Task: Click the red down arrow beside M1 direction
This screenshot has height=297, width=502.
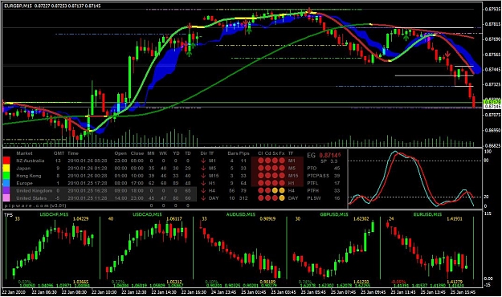Action: tap(203, 161)
